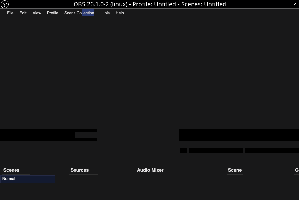Viewport: 299px width, 200px height.
Task: Open the View menu
Action: [37, 13]
